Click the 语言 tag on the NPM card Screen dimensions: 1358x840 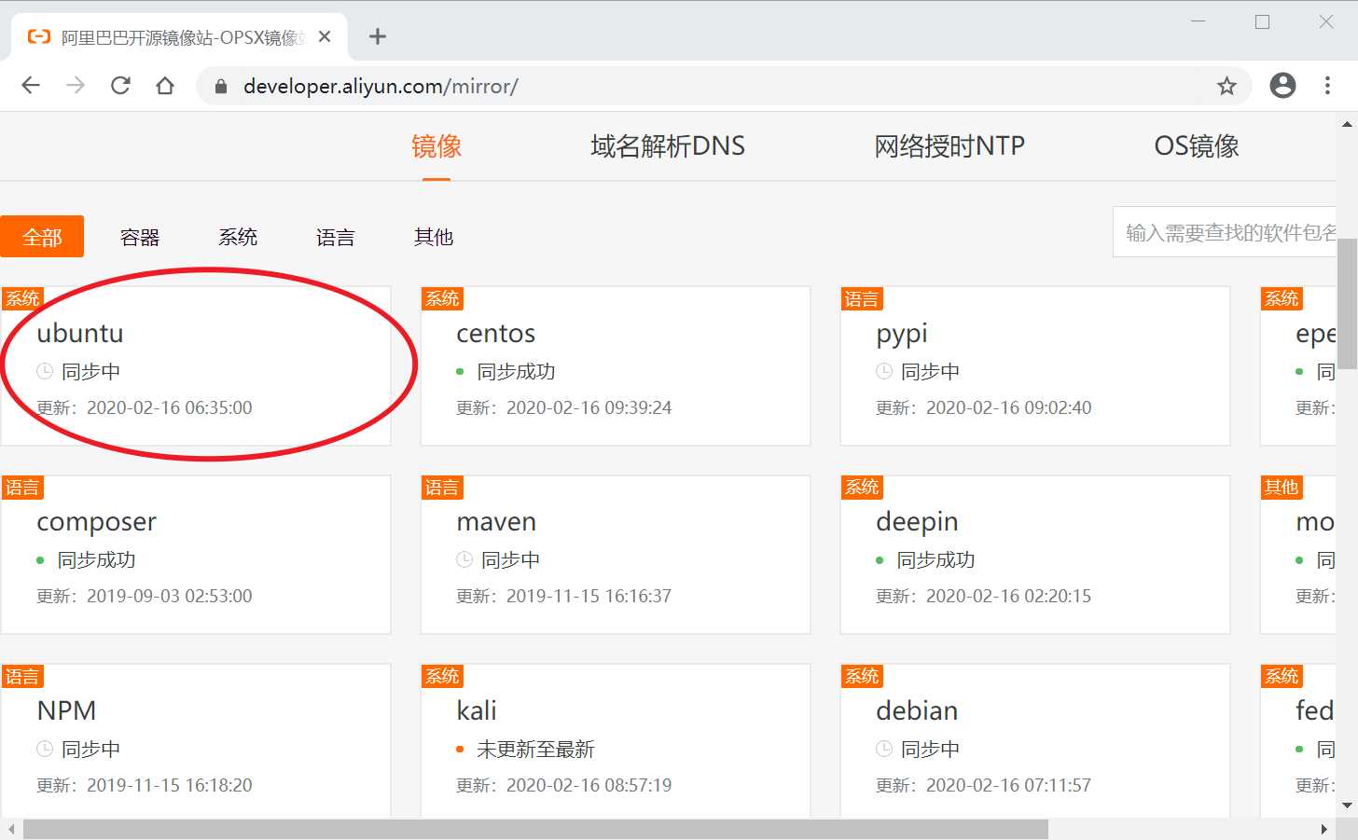pos(22,676)
